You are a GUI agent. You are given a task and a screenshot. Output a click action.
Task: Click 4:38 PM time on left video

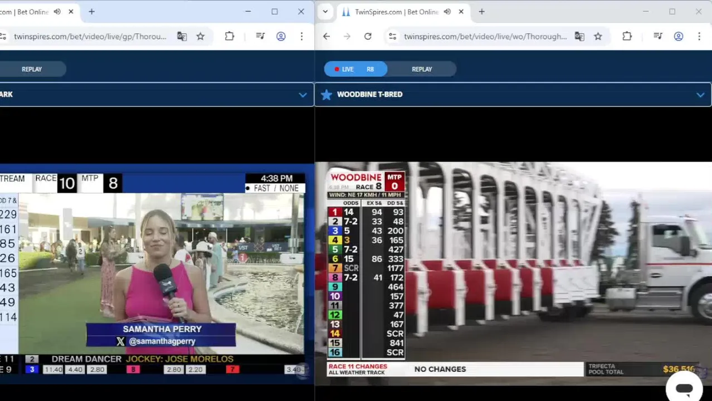click(x=276, y=178)
